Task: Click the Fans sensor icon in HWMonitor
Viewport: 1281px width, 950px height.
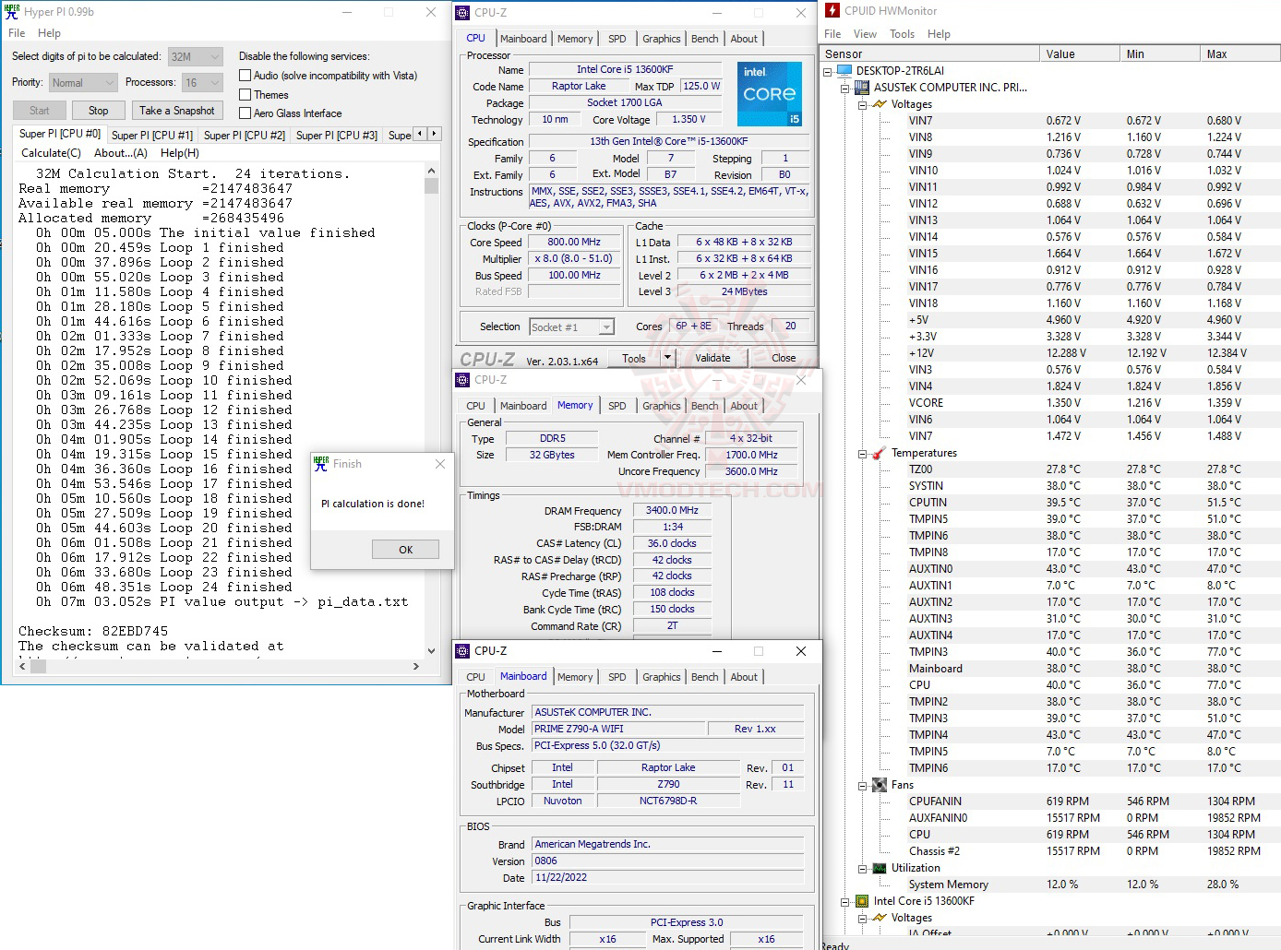Action: [x=879, y=785]
